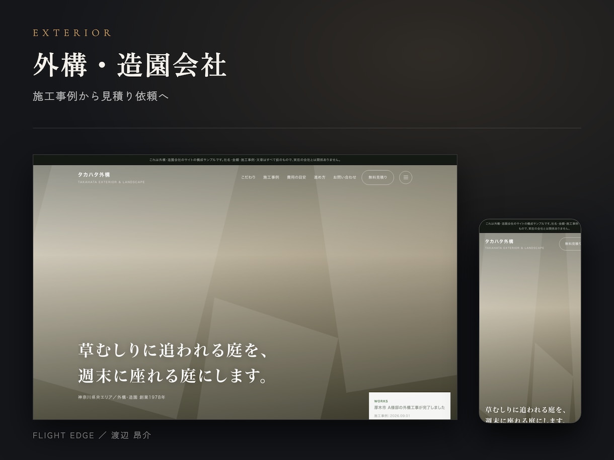The width and height of the screenshot is (614, 460).
Task: Click the 施工事例 2026.09.01 date line
Action: click(x=392, y=416)
